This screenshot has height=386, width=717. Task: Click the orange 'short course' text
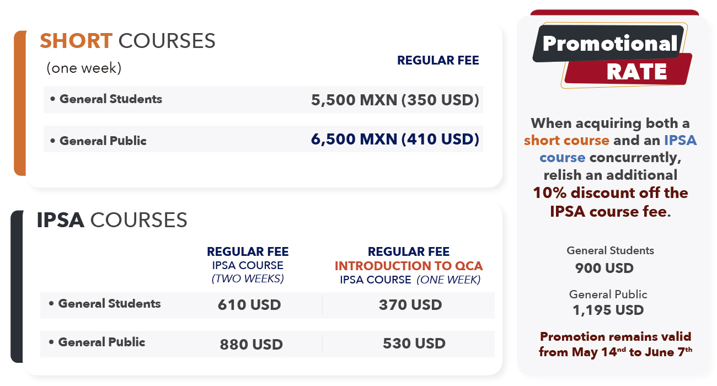click(566, 140)
